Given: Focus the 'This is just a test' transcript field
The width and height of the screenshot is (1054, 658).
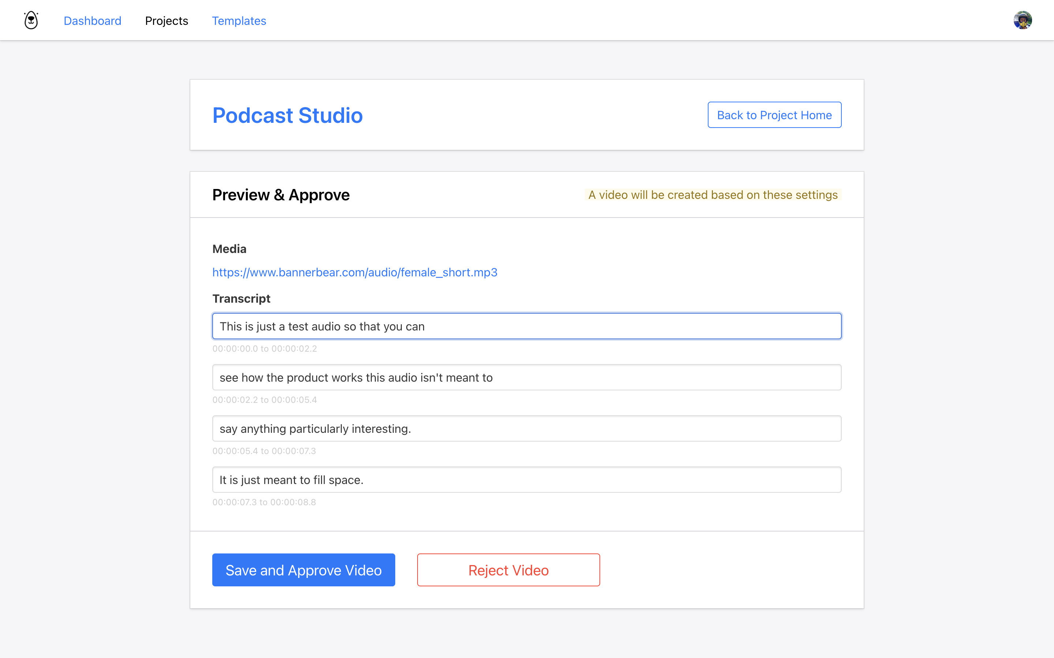Looking at the screenshot, I should click(526, 326).
